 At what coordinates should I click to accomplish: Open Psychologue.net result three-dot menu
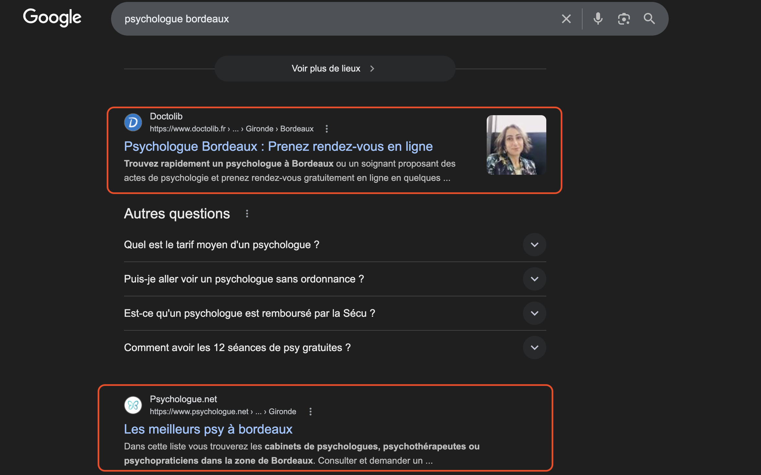click(x=310, y=412)
